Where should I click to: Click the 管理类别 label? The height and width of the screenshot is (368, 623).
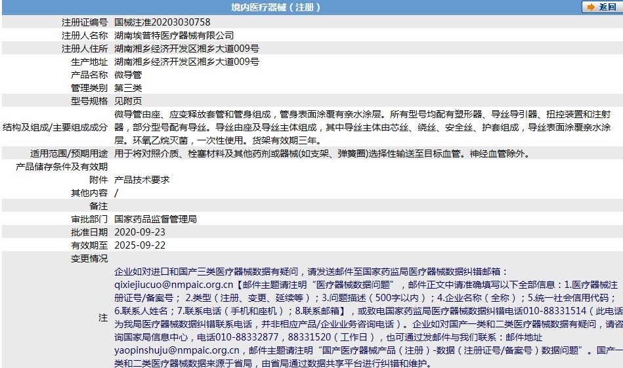click(x=89, y=88)
